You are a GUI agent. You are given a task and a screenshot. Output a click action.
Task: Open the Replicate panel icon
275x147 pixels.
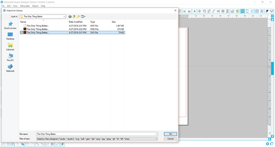point(223,11)
